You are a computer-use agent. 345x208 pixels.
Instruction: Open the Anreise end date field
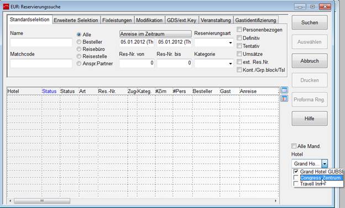pyautogui.click(x=174, y=42)
